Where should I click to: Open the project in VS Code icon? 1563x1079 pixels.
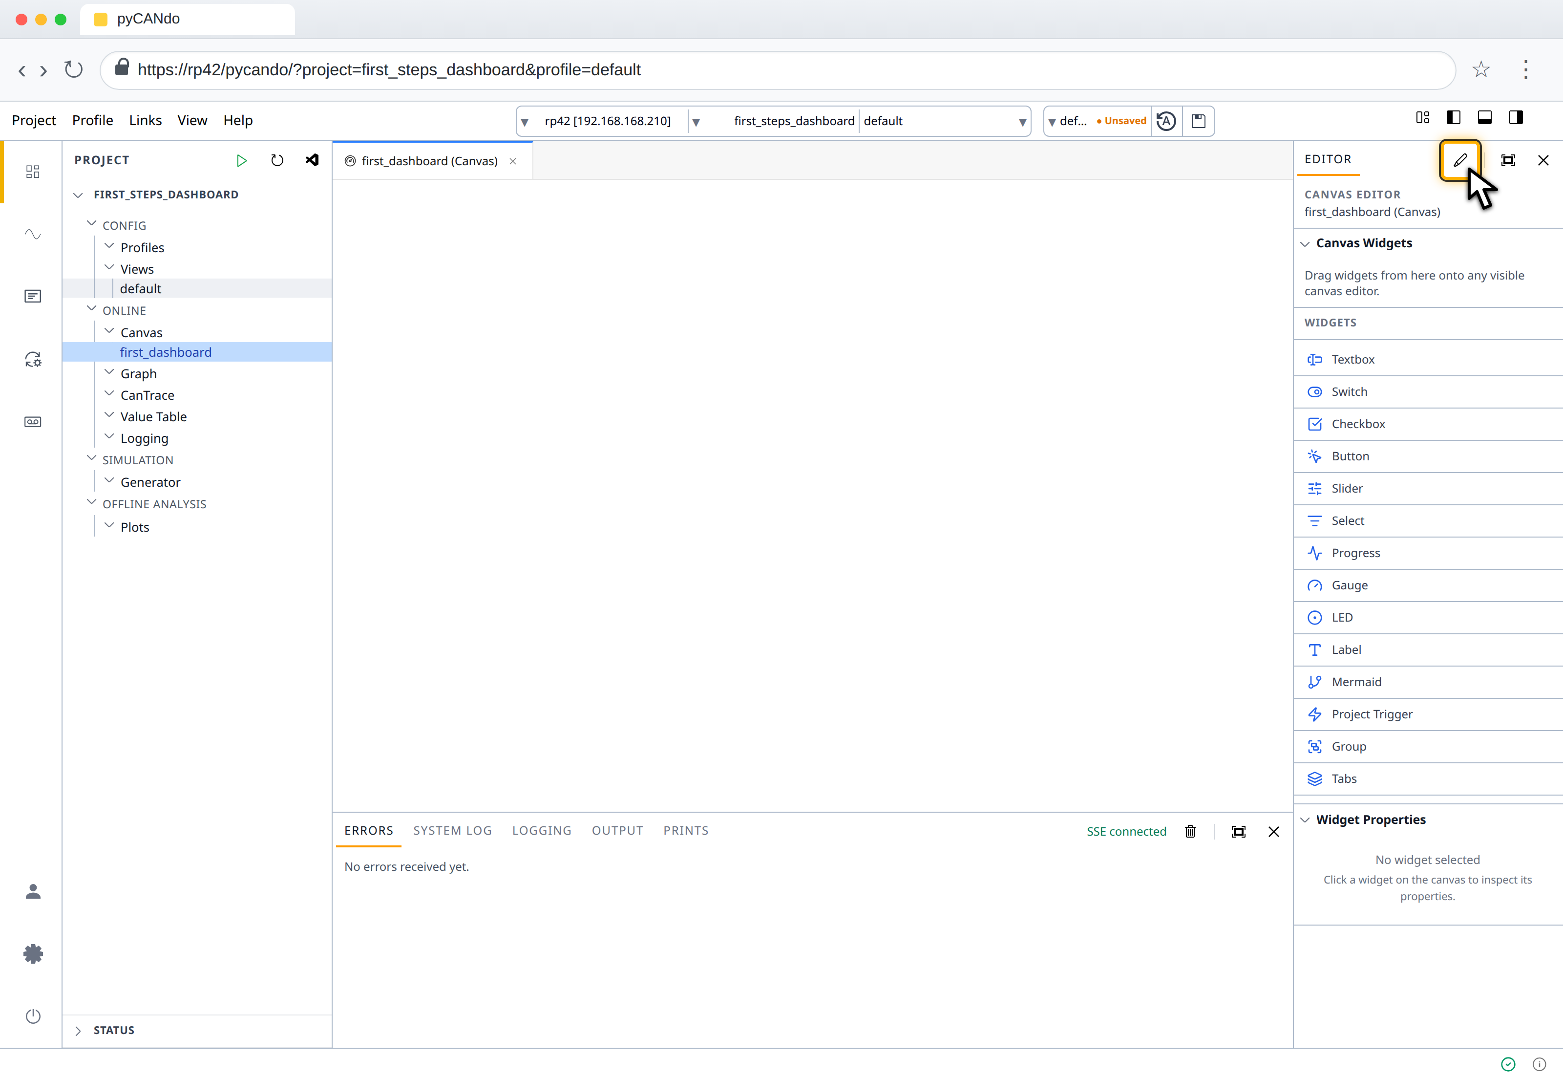[312, 160]
